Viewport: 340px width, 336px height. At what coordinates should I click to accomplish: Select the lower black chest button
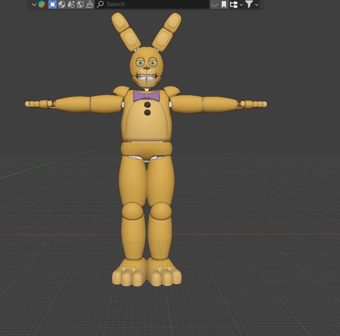(147, 112)
